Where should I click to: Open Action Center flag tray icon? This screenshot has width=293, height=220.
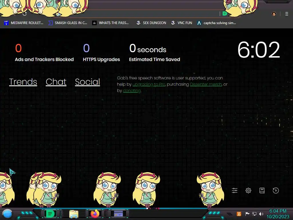247,214
